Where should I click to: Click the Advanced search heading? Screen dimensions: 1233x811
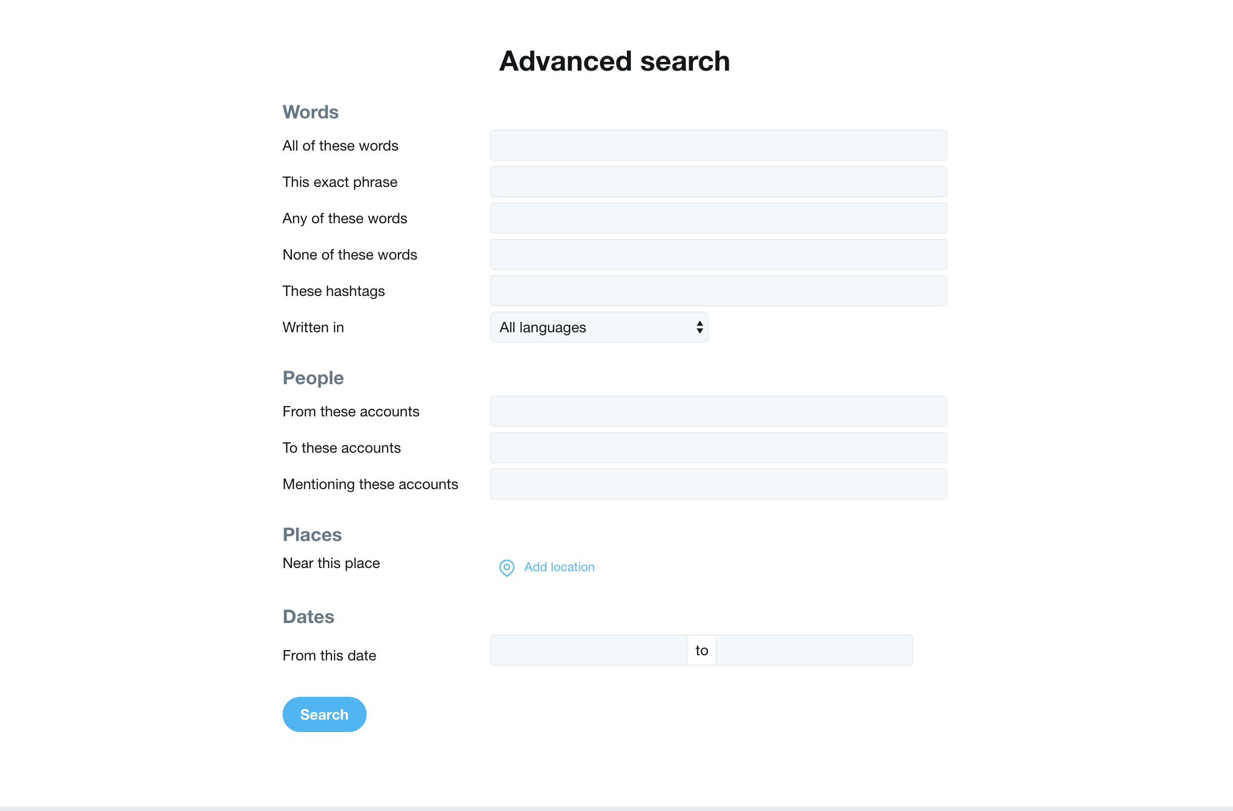(614, 61)
